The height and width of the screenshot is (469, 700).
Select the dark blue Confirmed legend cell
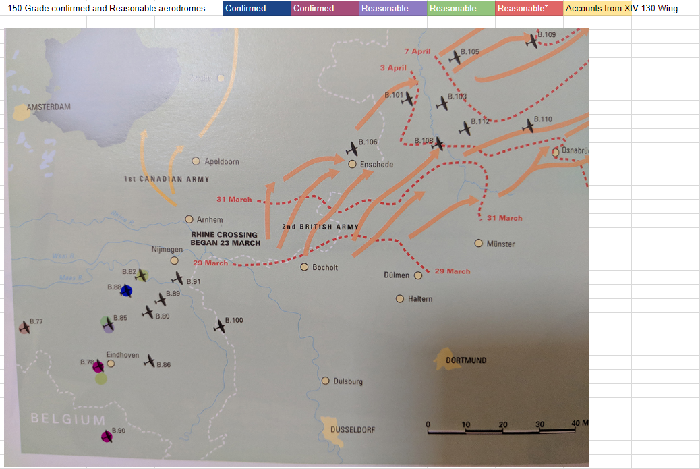[257, 8]
